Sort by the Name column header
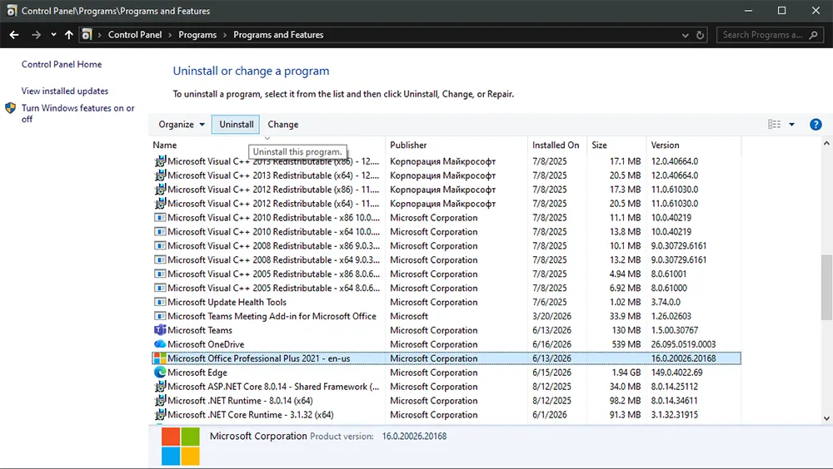833x469 pixels. pyautogui.click(x=165, y=146)
